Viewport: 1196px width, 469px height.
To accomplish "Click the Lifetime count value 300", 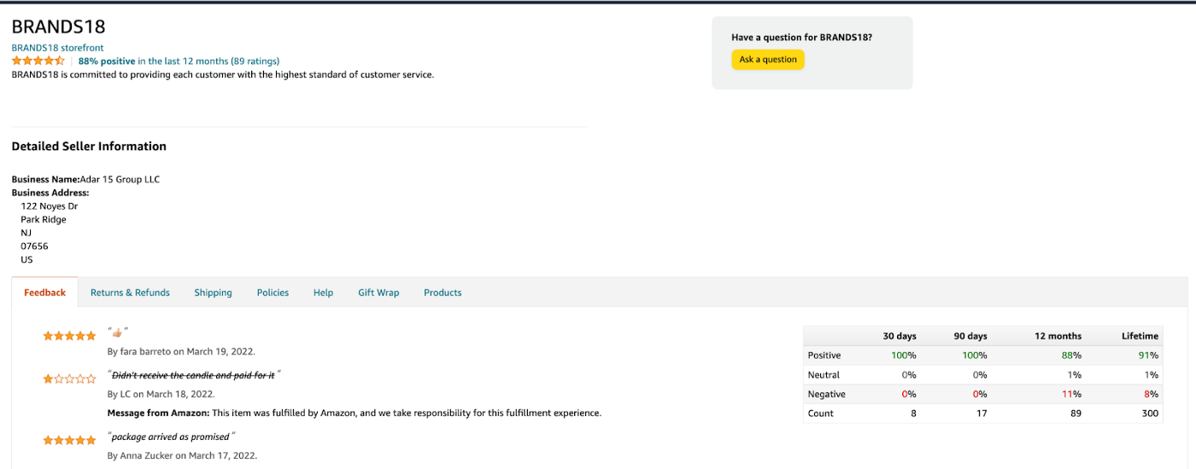I will click(1151, 414).
